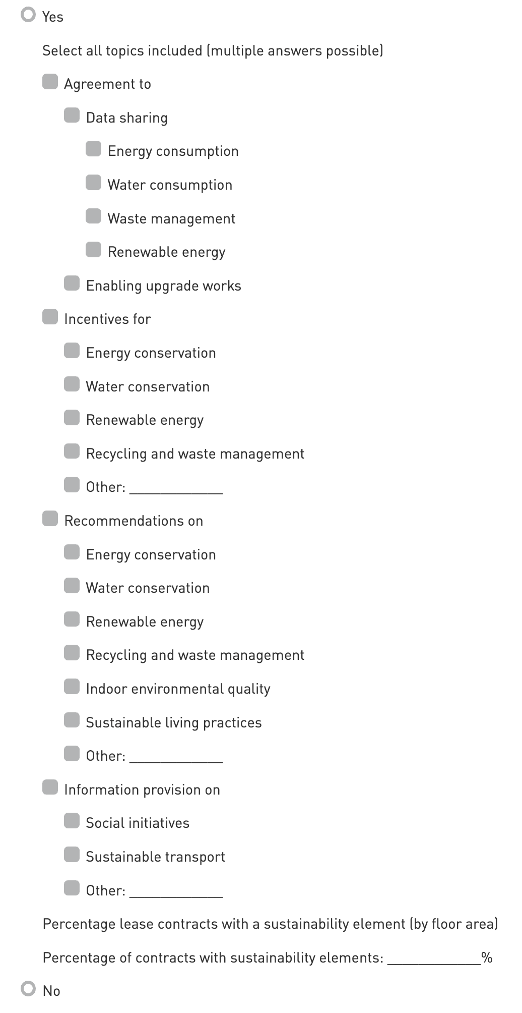This screenshot has width=522, height=1013.
Task: Enable the Sustainable transport checkbox
Action: pos(72,855)
